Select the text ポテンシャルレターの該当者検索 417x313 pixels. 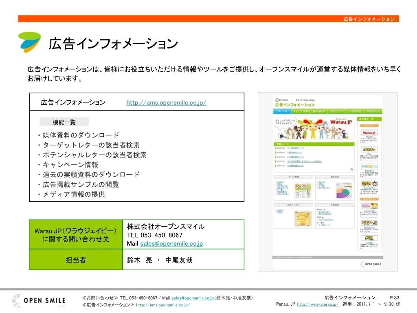tap(94, 155)
